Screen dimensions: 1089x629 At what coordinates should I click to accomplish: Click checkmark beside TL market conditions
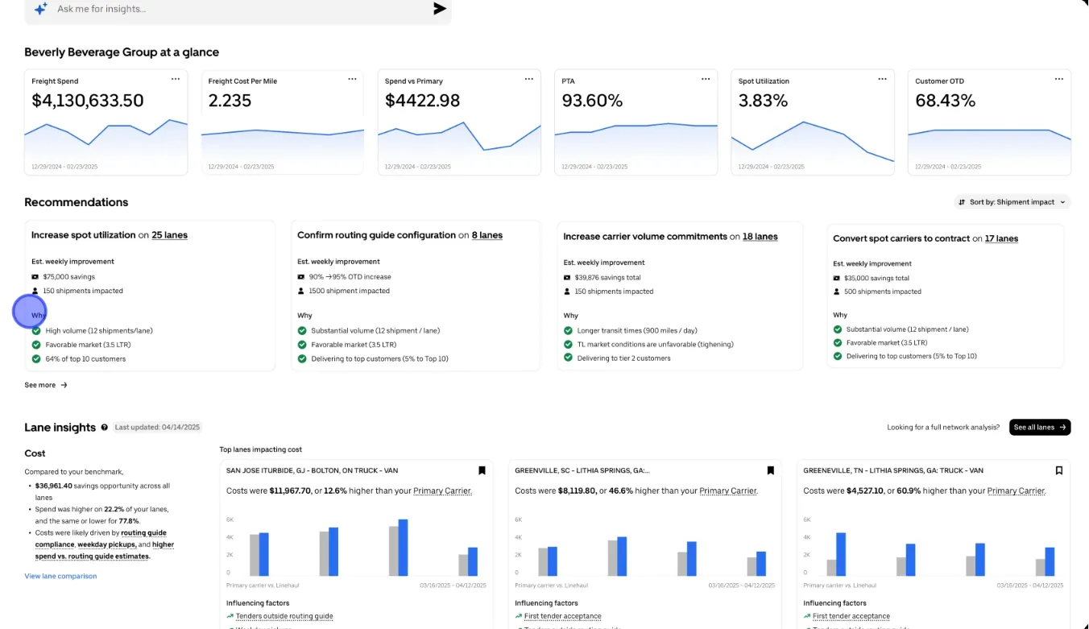pyautogui.click(x=568, y=344)
